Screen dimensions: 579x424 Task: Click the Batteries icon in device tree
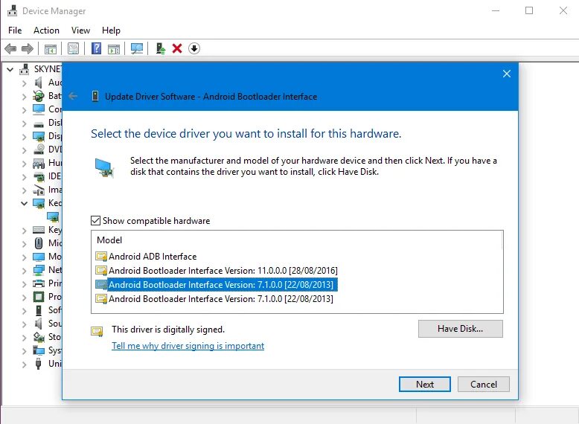[x=39, y=96]
